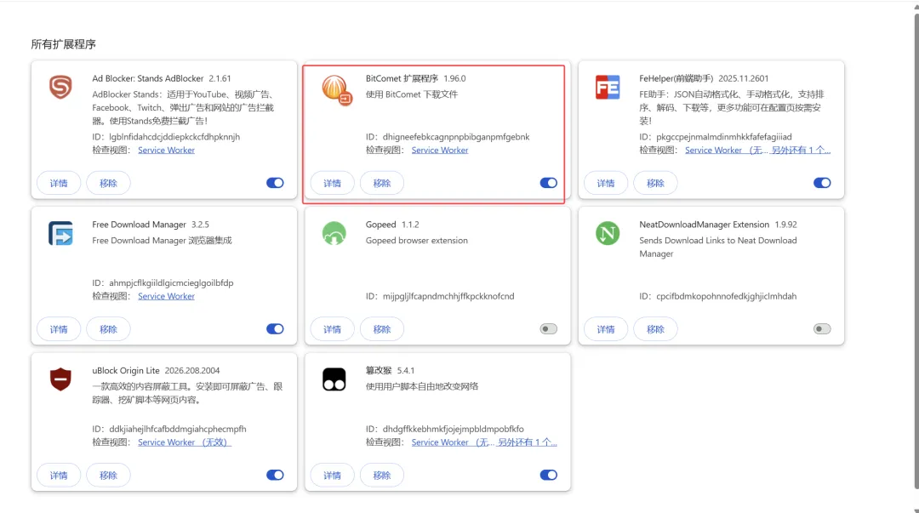Click Gopeed ID mijpgljlfcapndmchhjffkpckknofcnd
The width and height of the screenshot is (919, 513).
pos(448,296)
